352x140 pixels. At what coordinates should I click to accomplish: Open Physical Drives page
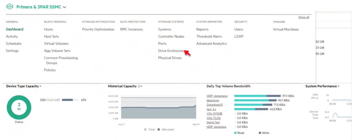pos(170,58)
